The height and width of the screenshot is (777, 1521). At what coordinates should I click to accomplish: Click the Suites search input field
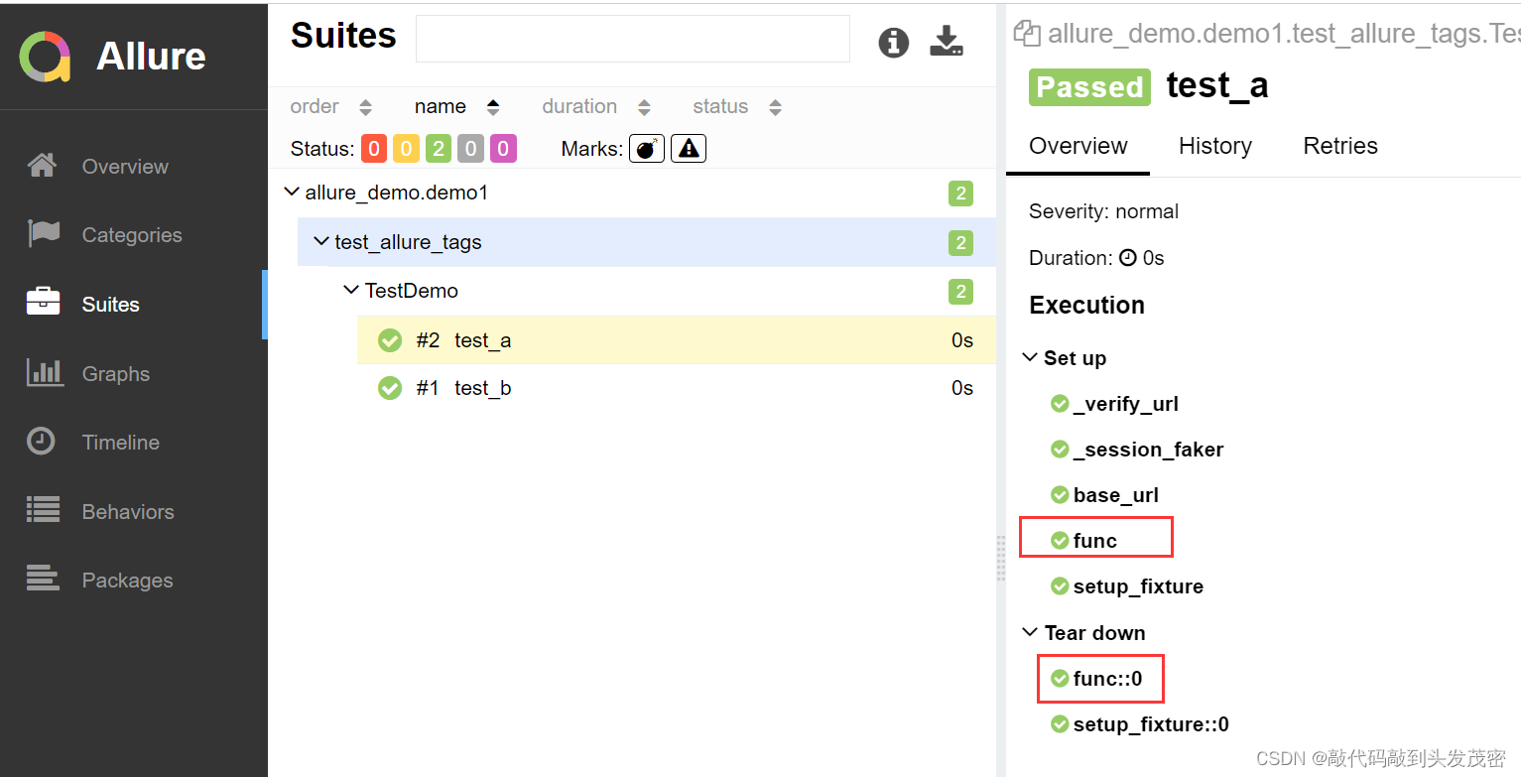point(633,39)
